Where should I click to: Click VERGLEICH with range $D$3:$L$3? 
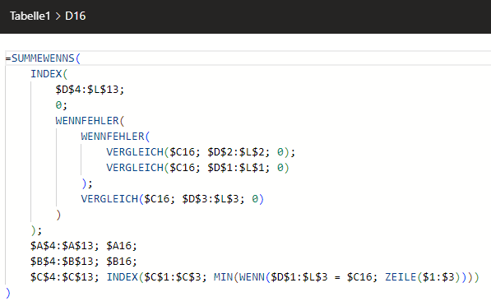click(109, 199)
